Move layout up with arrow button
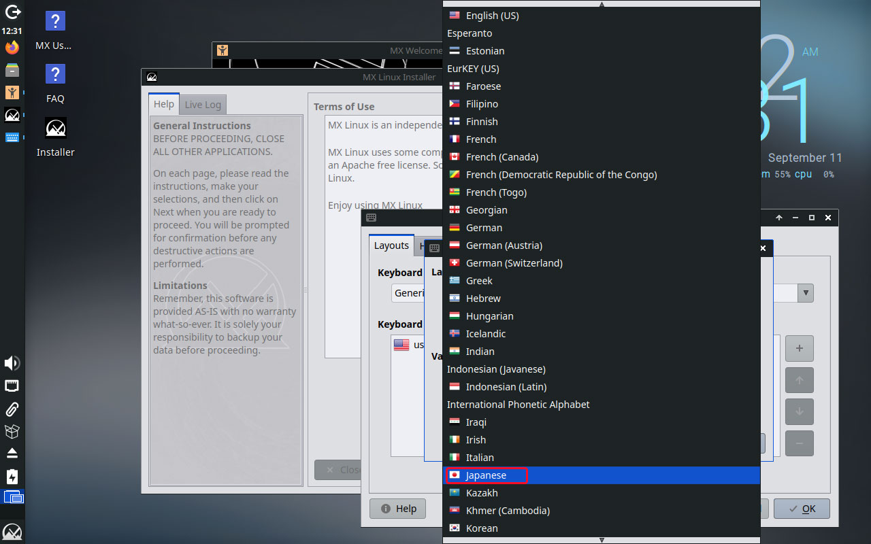Image resolution: width=871 pixels, height=544 pixels. click(x=800, y=380)
